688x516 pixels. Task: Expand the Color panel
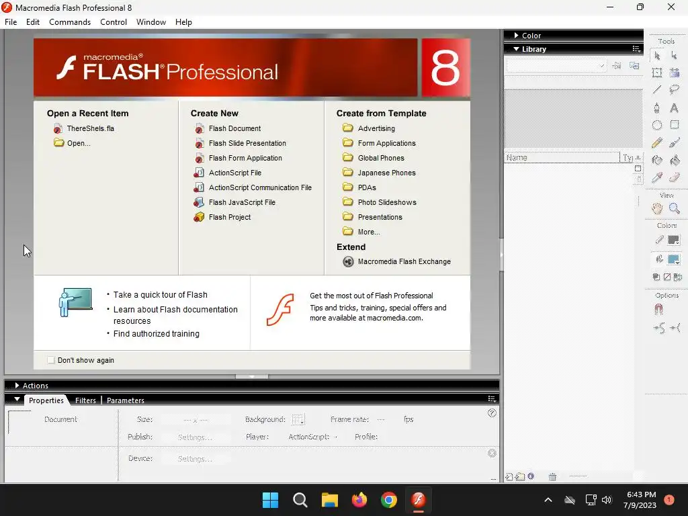pyautogui.click(x=517, y=36)
